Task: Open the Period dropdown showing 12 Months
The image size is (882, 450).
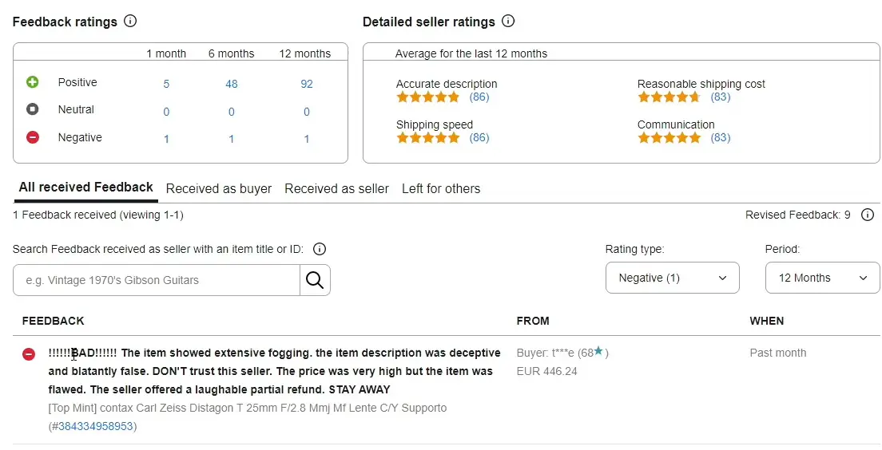Action: pyautogui.click(x=822, y=278)
